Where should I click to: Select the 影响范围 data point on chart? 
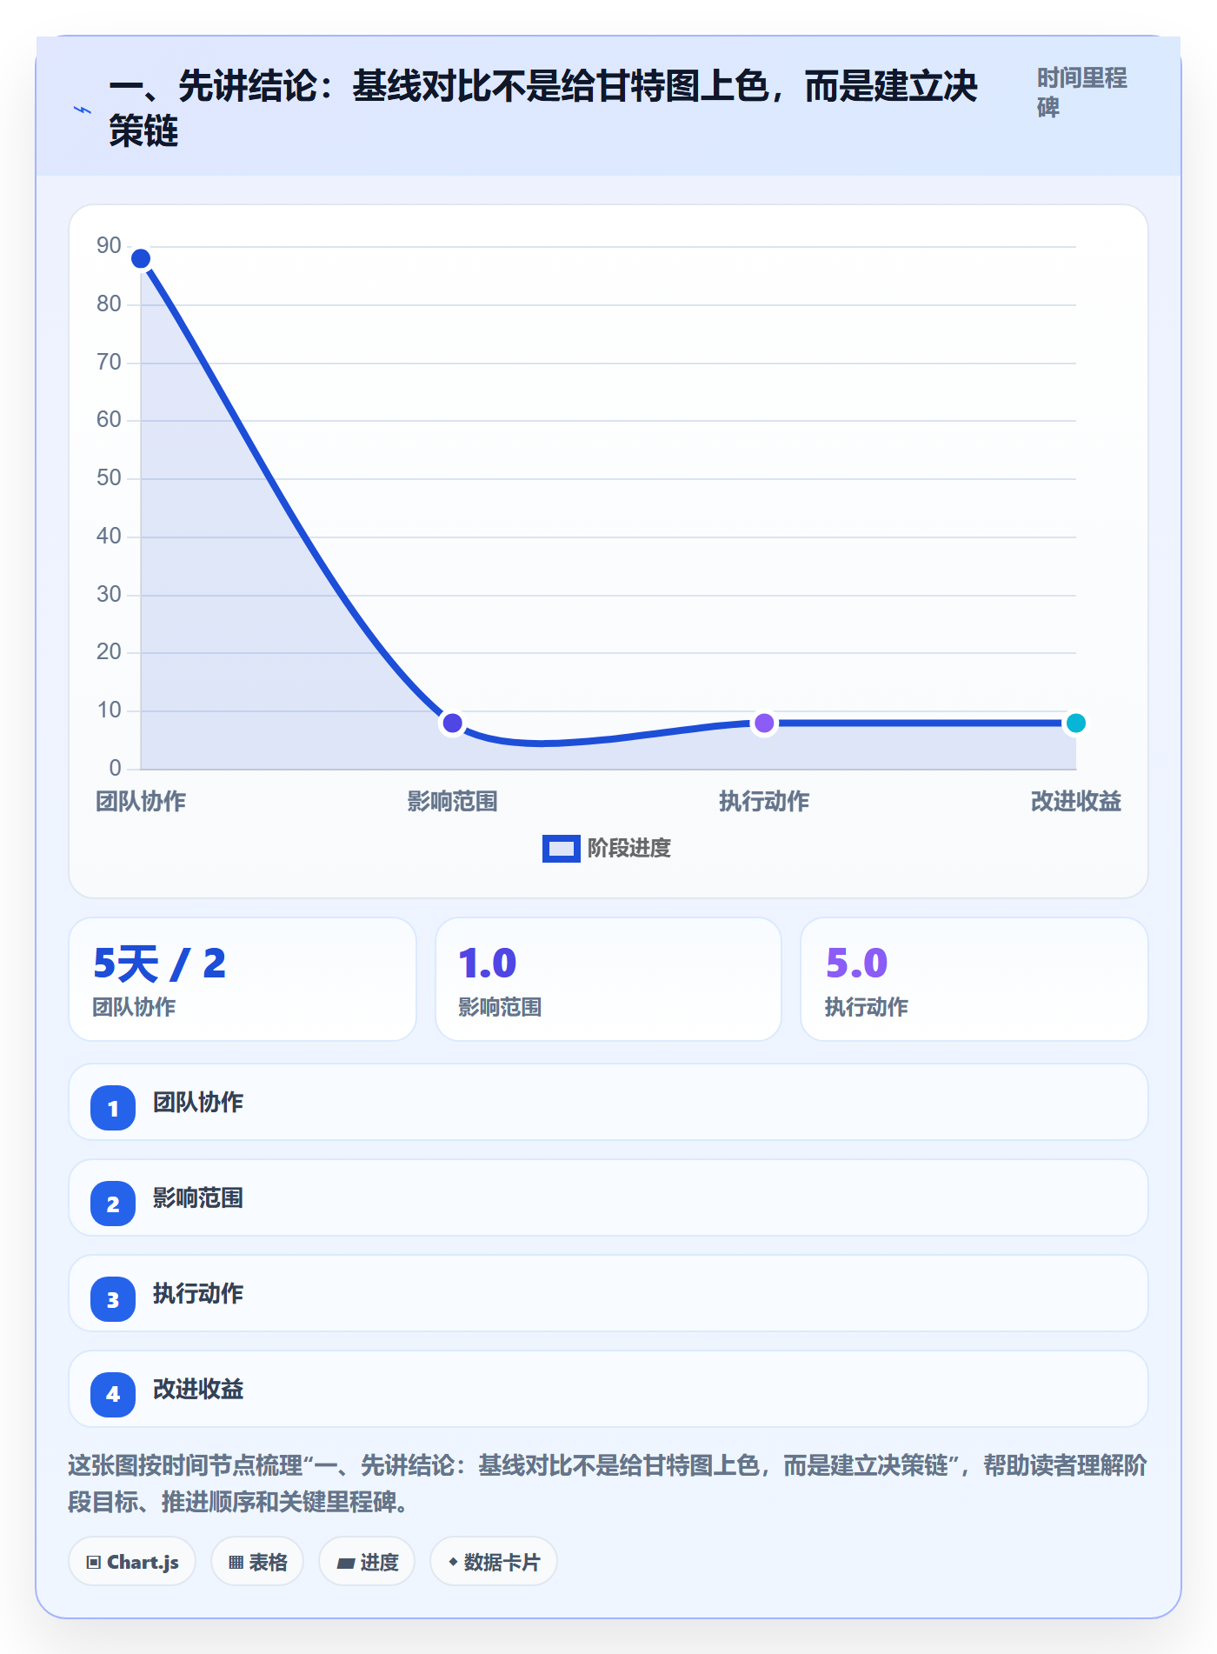click(x=452, y=723)
